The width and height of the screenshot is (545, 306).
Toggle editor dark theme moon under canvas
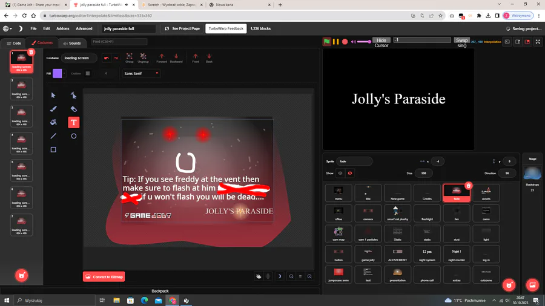[279, 276]
